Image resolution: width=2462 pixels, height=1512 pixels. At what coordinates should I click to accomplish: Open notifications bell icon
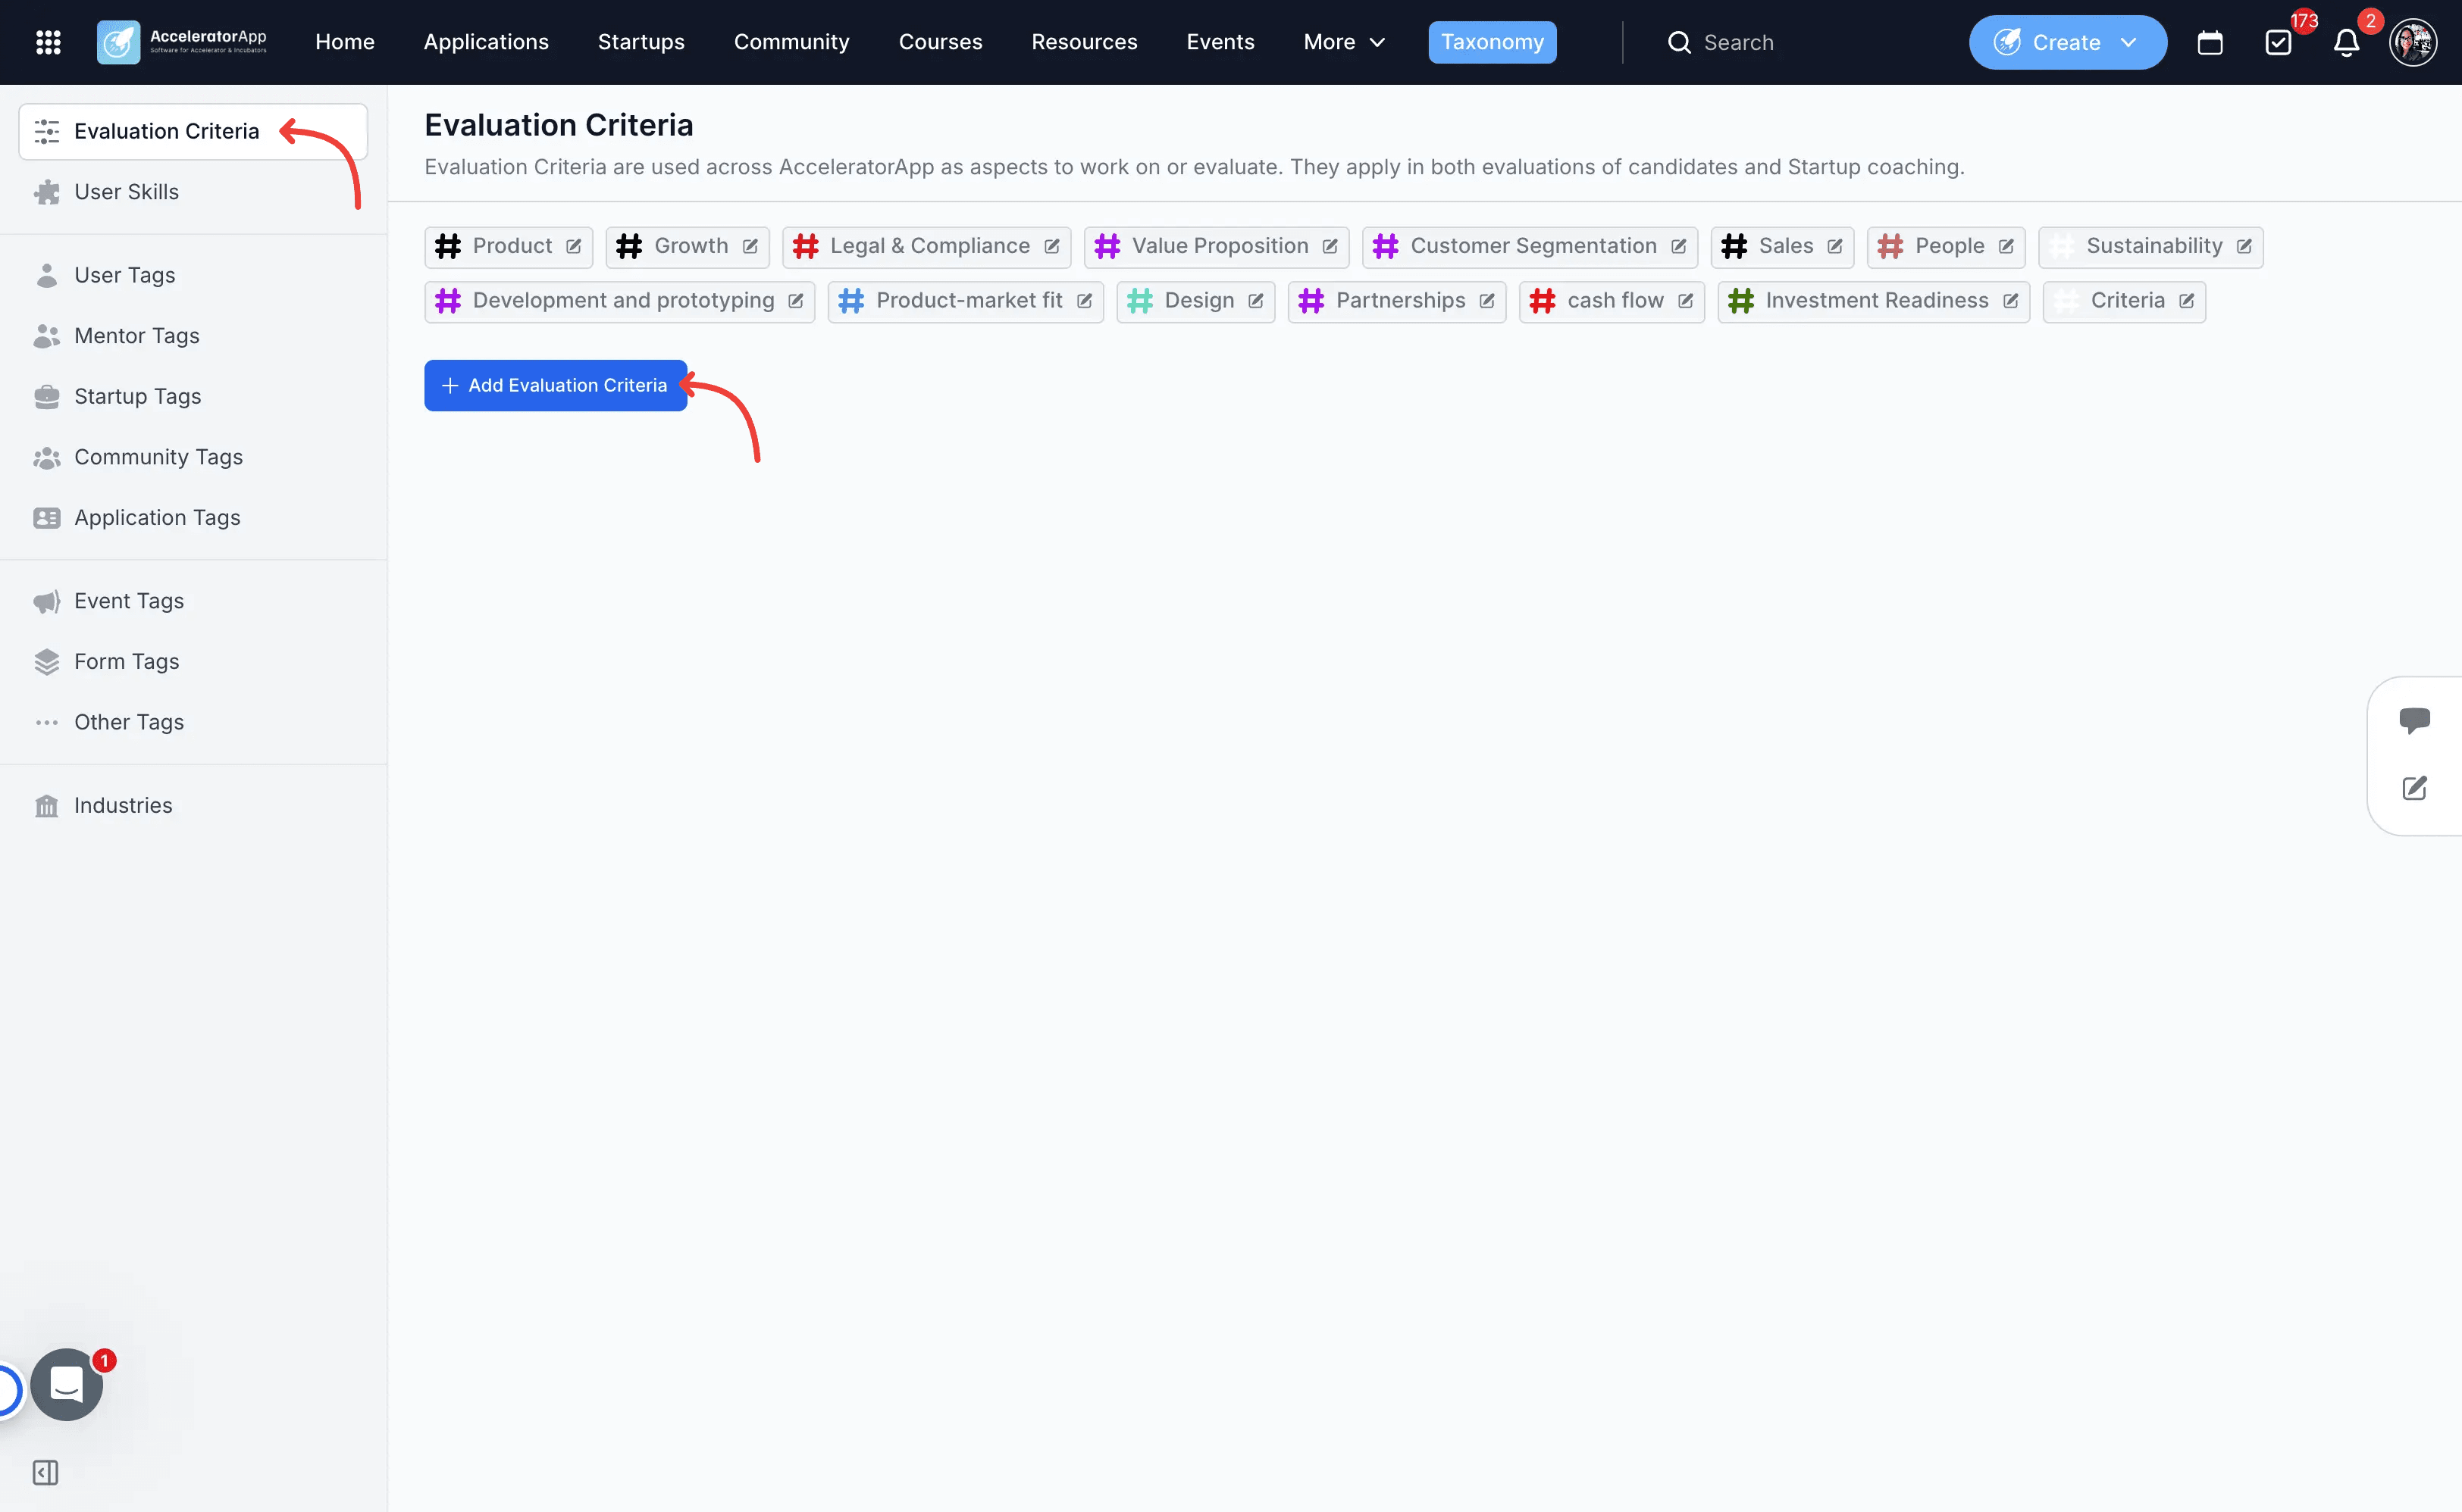(2346, 42)
